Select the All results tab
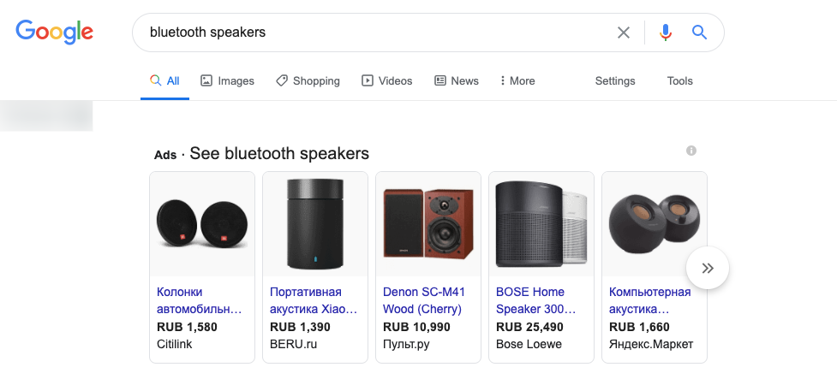Viewport: 837px width, 391px height. coord(165,81)
